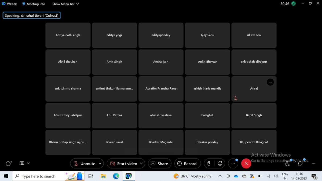Image resolution: width=322 pixels, height=181 pixels.
Task: Click the 50:46 meeting timer
Action: click(285, 4)
